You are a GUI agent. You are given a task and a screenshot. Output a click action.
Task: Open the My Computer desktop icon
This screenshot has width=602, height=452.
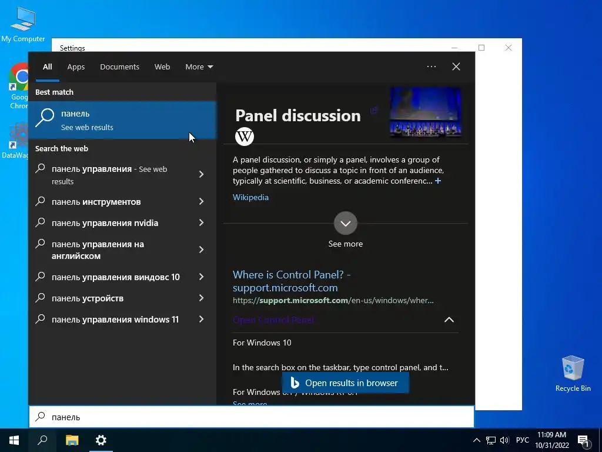coord(23,24)
